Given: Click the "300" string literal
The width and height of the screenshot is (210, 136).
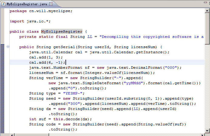Looking at the screenshot, I should click(x=74, y=104).
